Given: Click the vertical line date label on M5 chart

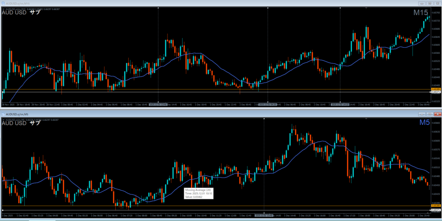Looking at the screenshot, I should 264,215.
